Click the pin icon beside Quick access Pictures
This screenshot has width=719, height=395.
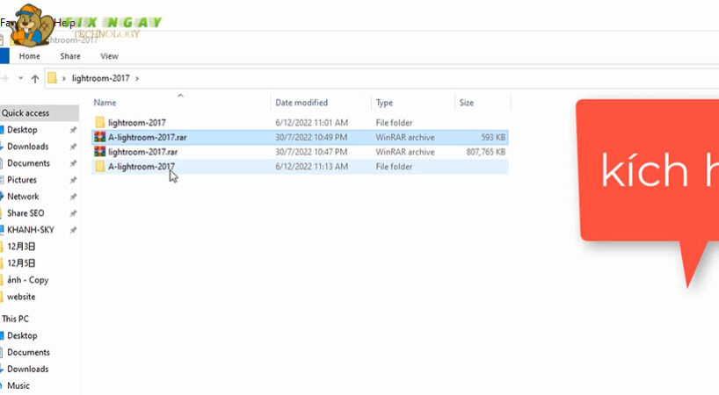[73, 180]
